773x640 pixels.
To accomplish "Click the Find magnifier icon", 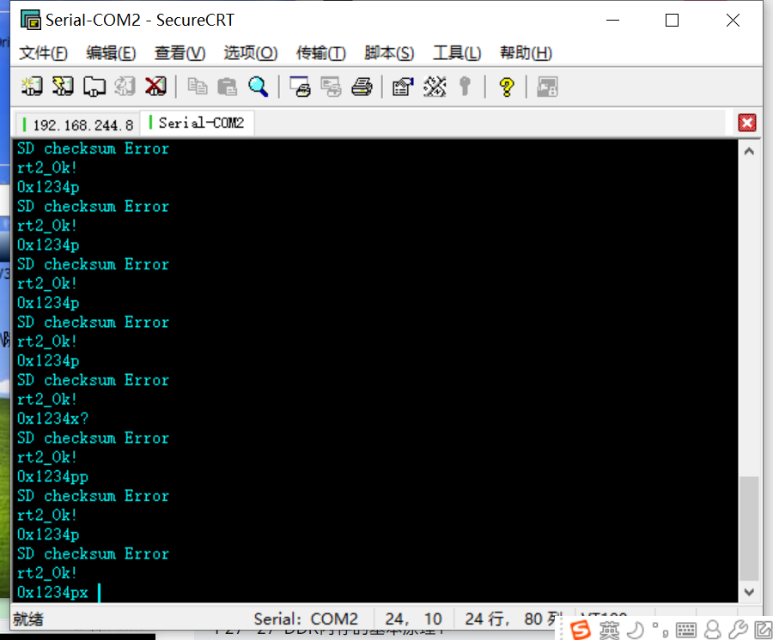I will pos(259,87).
